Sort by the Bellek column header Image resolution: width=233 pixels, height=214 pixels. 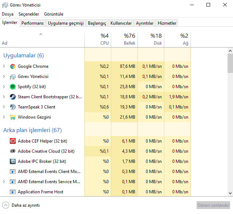click(x=124, y=40)
